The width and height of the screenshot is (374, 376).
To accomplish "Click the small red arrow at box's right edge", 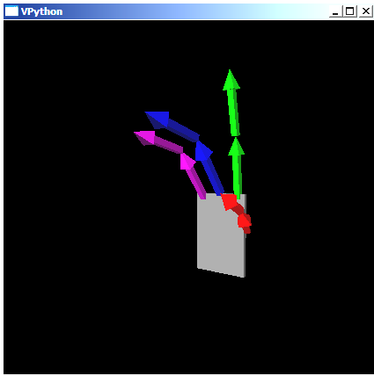I will click(245, 223).
